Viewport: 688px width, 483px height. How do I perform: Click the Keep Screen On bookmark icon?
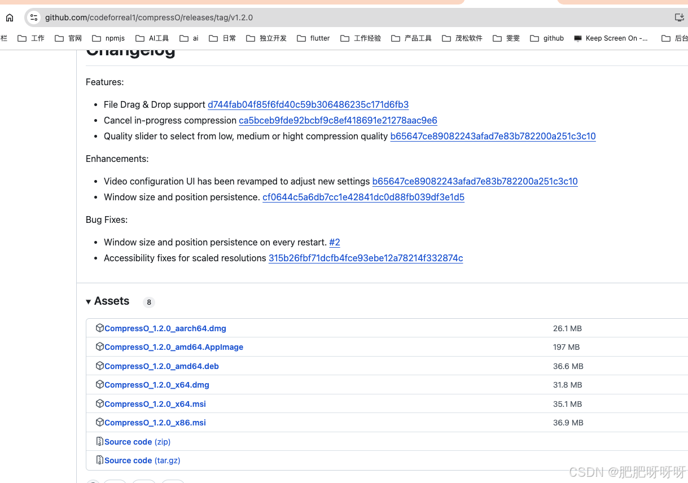pos(578,38)
